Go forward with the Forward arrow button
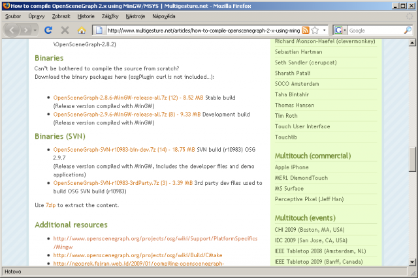 tap(25, 31)
